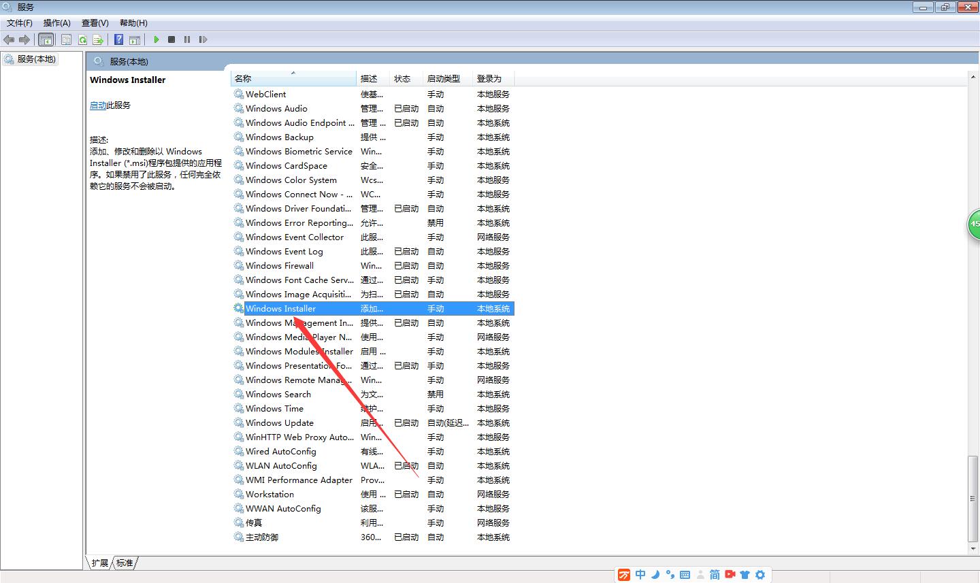Toggle the show/hide console tree button
980x583 pixels.
pos(46,39)
